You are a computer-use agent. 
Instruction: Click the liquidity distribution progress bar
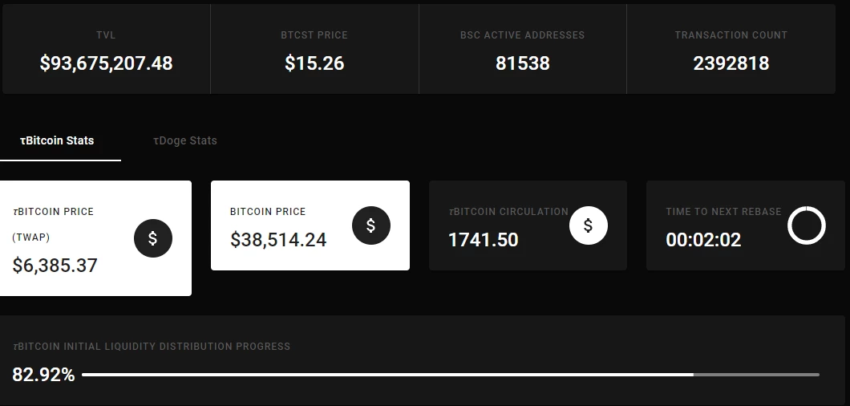tap(451, 375)
